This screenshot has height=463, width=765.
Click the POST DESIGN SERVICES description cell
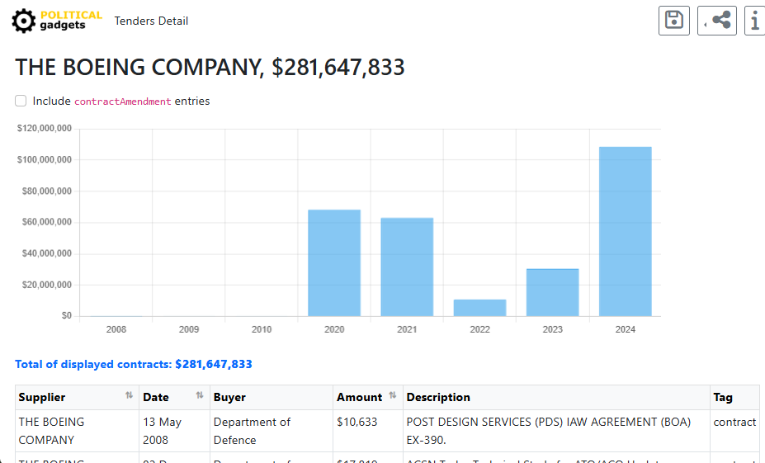point(556,431)
